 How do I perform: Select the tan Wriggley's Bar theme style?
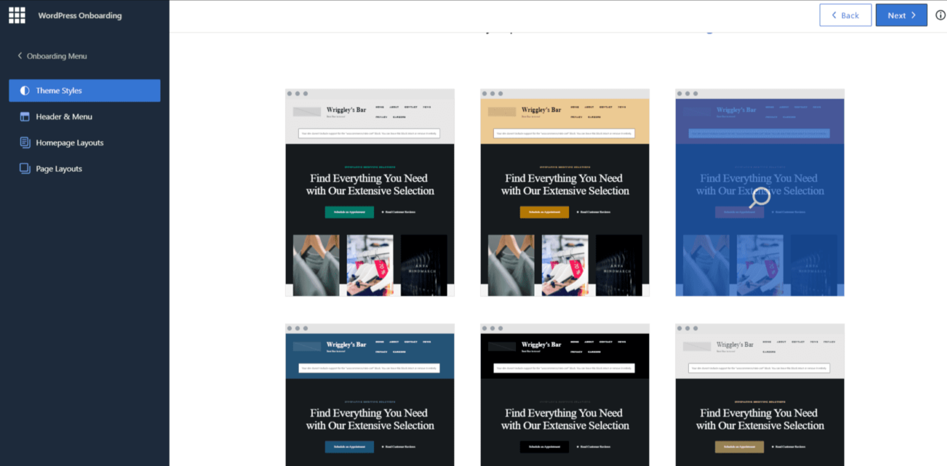564,192
